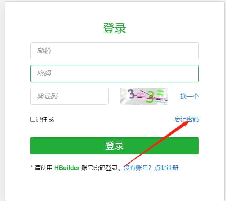The height and width of the screenshot is (201, 226).
Task: Select the 验证码 captcha input box
Action: tap(70, 96)
